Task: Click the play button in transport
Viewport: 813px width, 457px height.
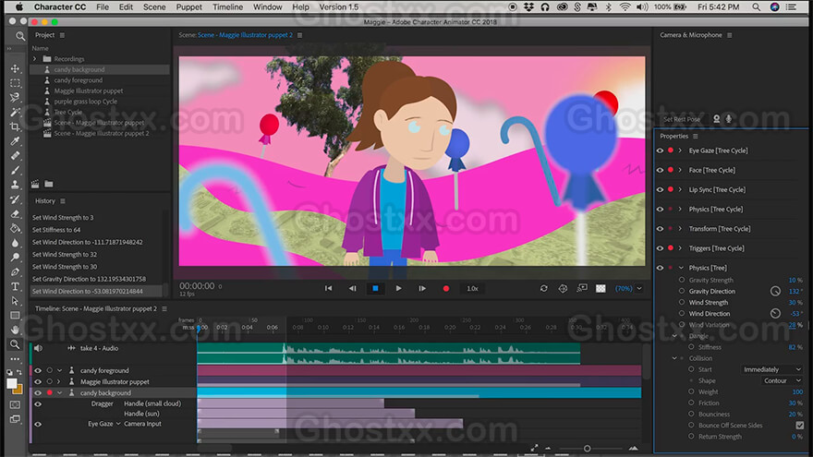Action: pos(398,288)
